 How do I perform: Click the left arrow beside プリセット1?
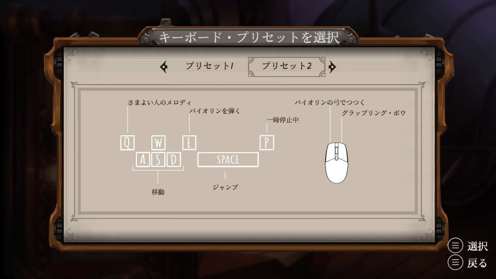click(164, 67)
